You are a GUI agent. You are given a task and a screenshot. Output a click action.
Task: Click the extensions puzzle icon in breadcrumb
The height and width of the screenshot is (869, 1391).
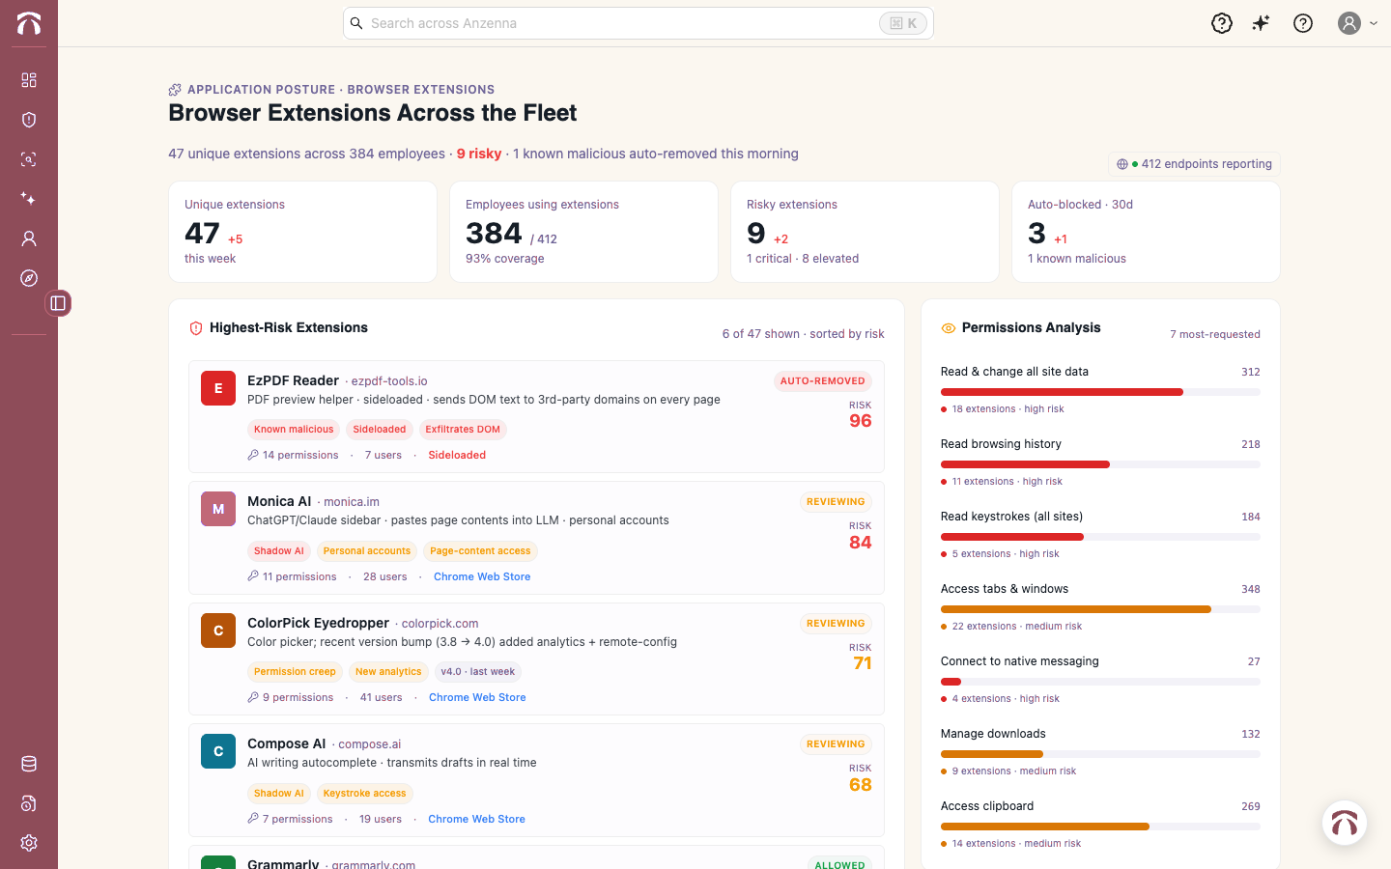[175, 90]
